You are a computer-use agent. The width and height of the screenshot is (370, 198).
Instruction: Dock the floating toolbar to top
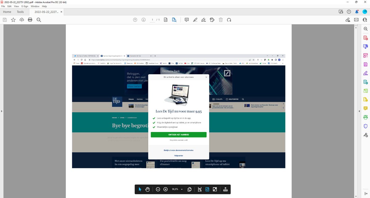click(x=225, y=189)
